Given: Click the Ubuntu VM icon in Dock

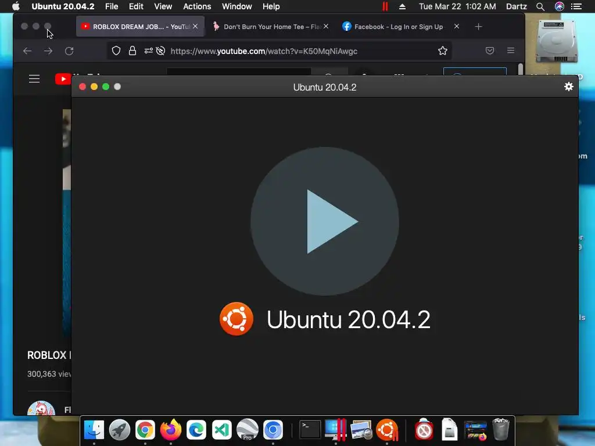Looking at the screenshot, I should tap(387, 430).
